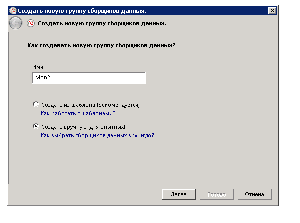The width and height of the screenshot is (300, 223).
Task: Click the bold question heading text
Action: click(x=104, y=46)
